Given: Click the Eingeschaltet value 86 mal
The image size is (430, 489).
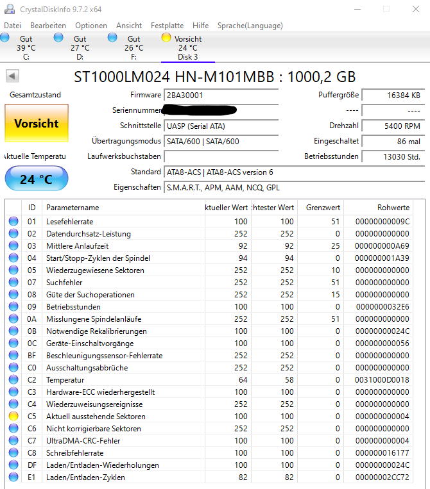Looking at the screenshot, I should pyautogui.click(x=393, y=141).
